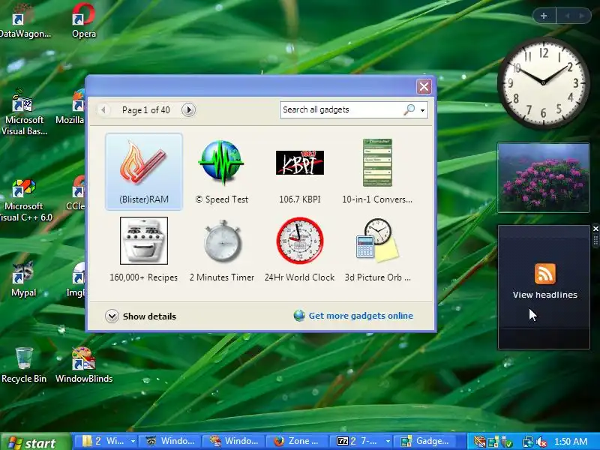Image resolution: width=600 pixels, height=450 pixels.
Task: Open grouped Wi... taskbar button
Action: point(106,442)
